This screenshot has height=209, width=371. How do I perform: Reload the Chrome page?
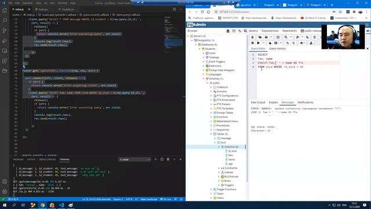pos(202,12)
